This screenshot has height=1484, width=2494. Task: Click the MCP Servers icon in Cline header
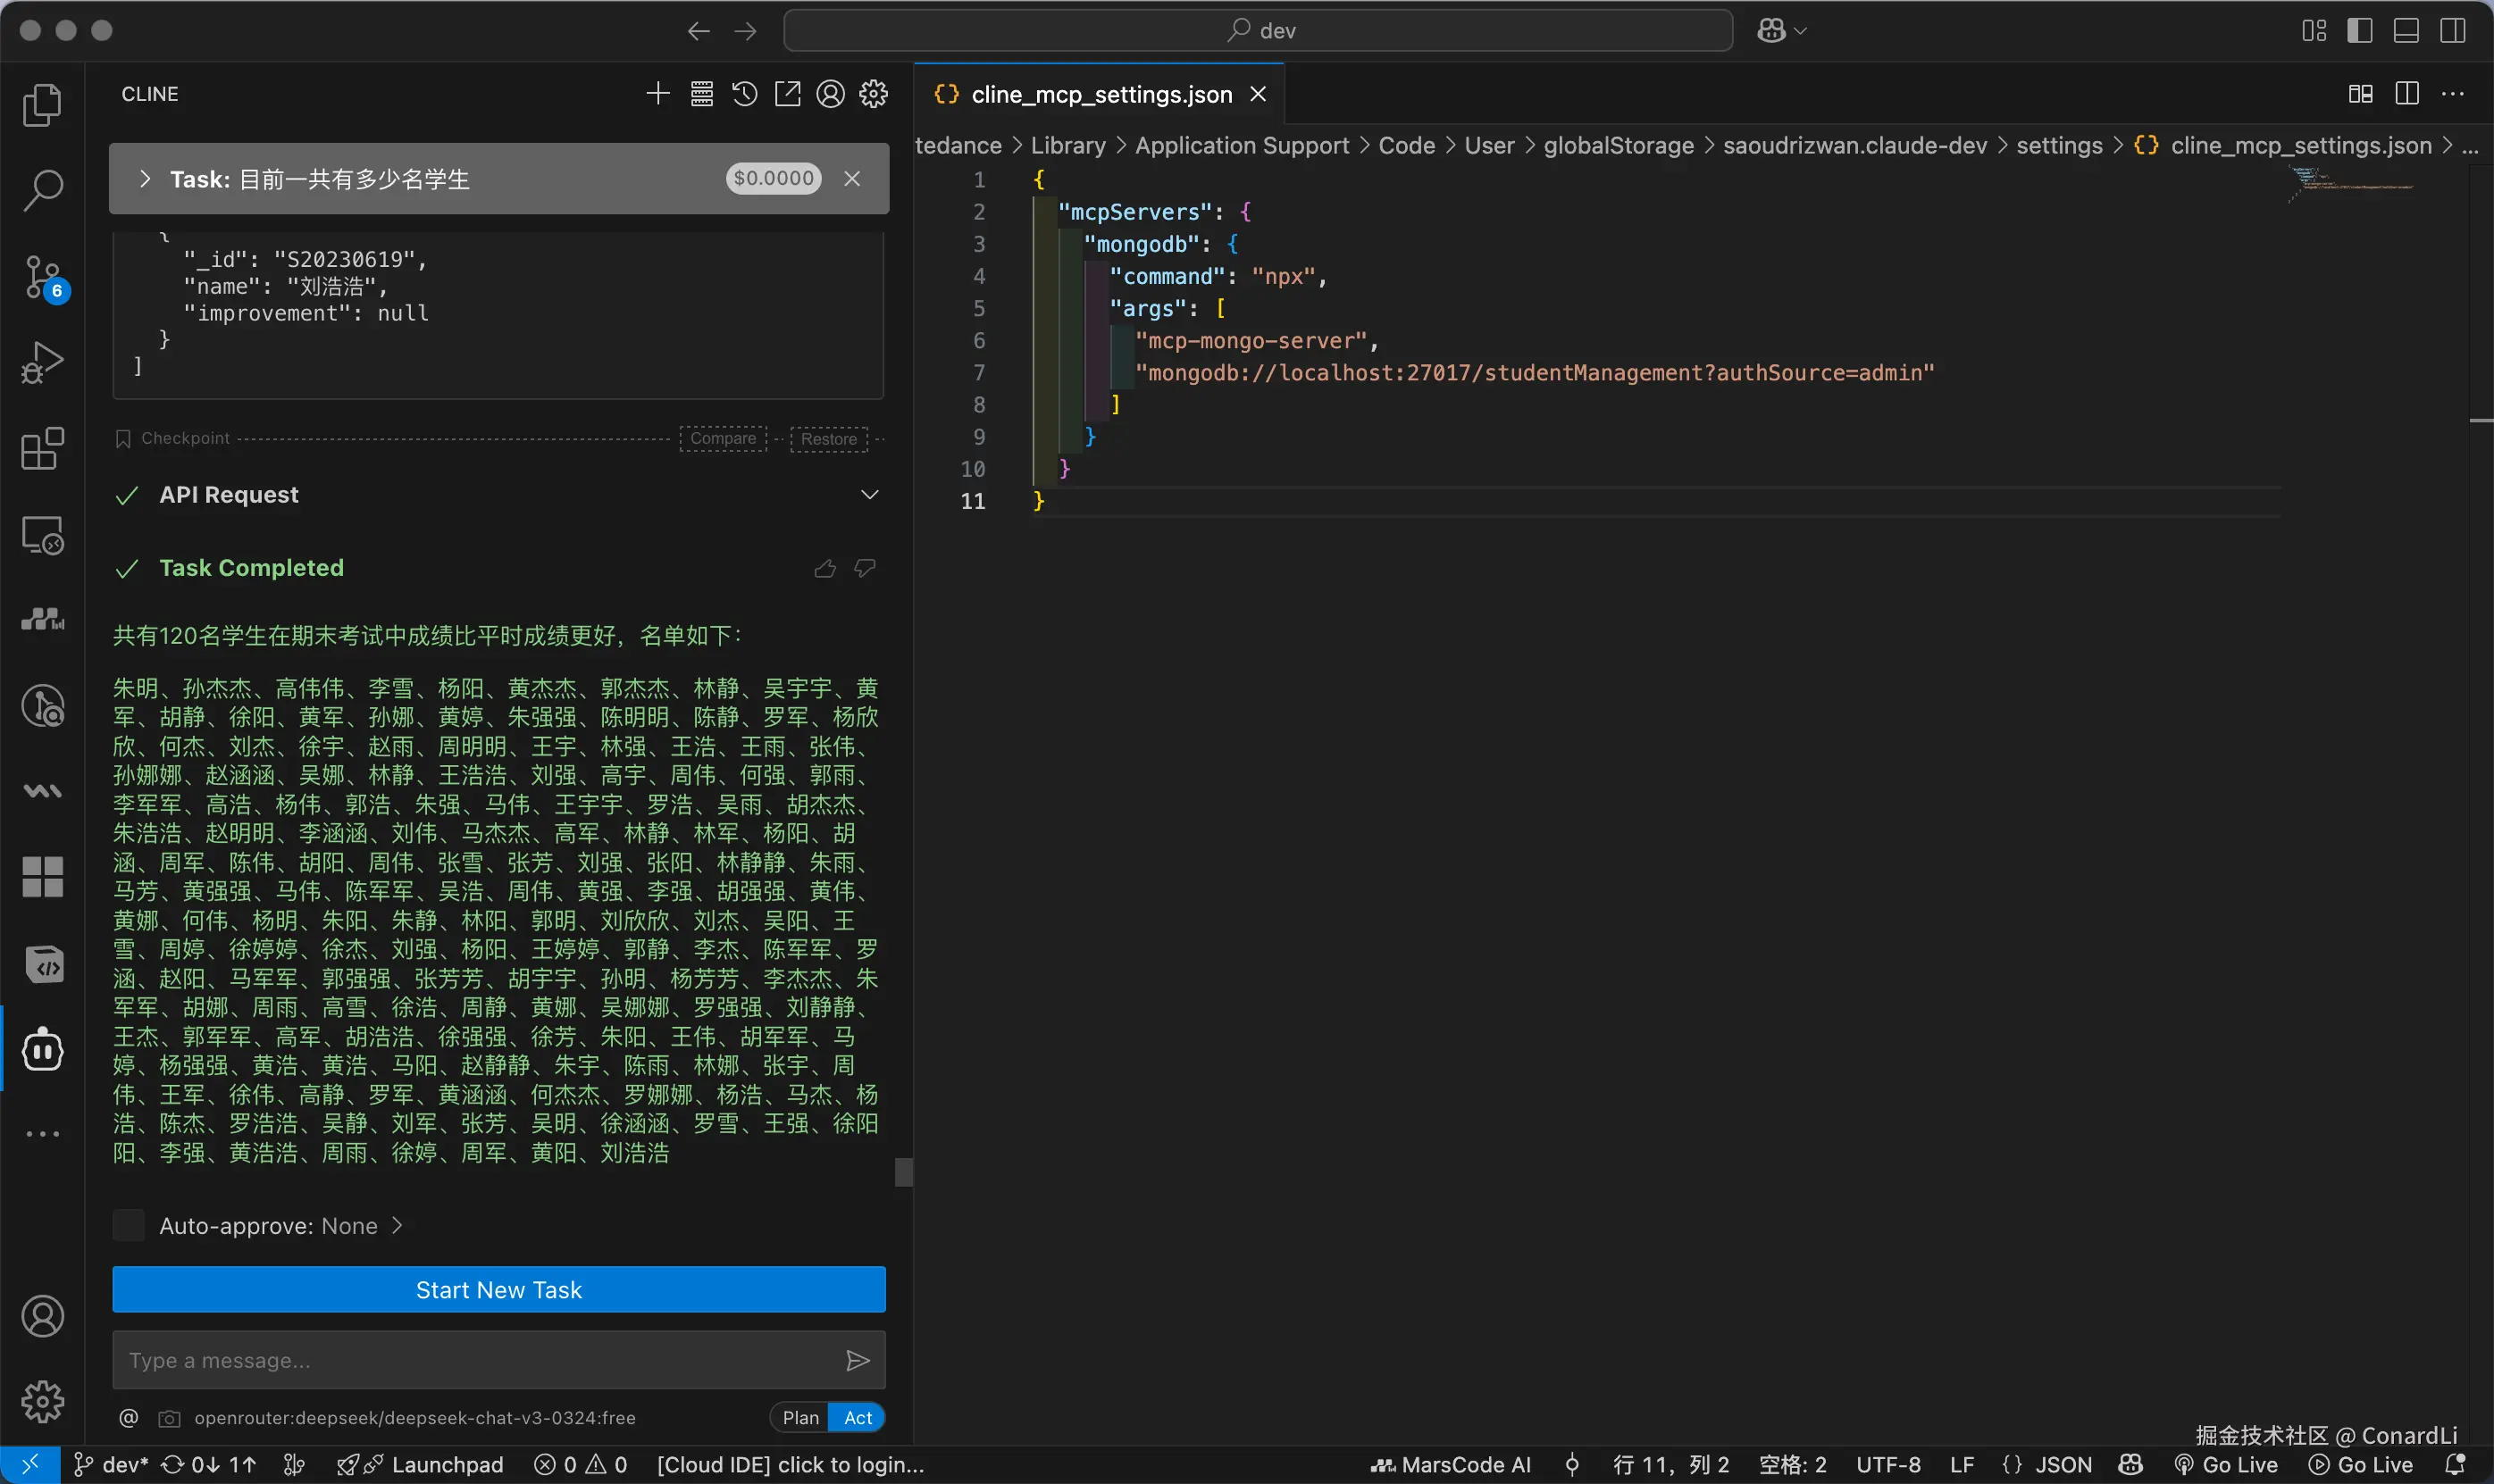click(701, 94)
